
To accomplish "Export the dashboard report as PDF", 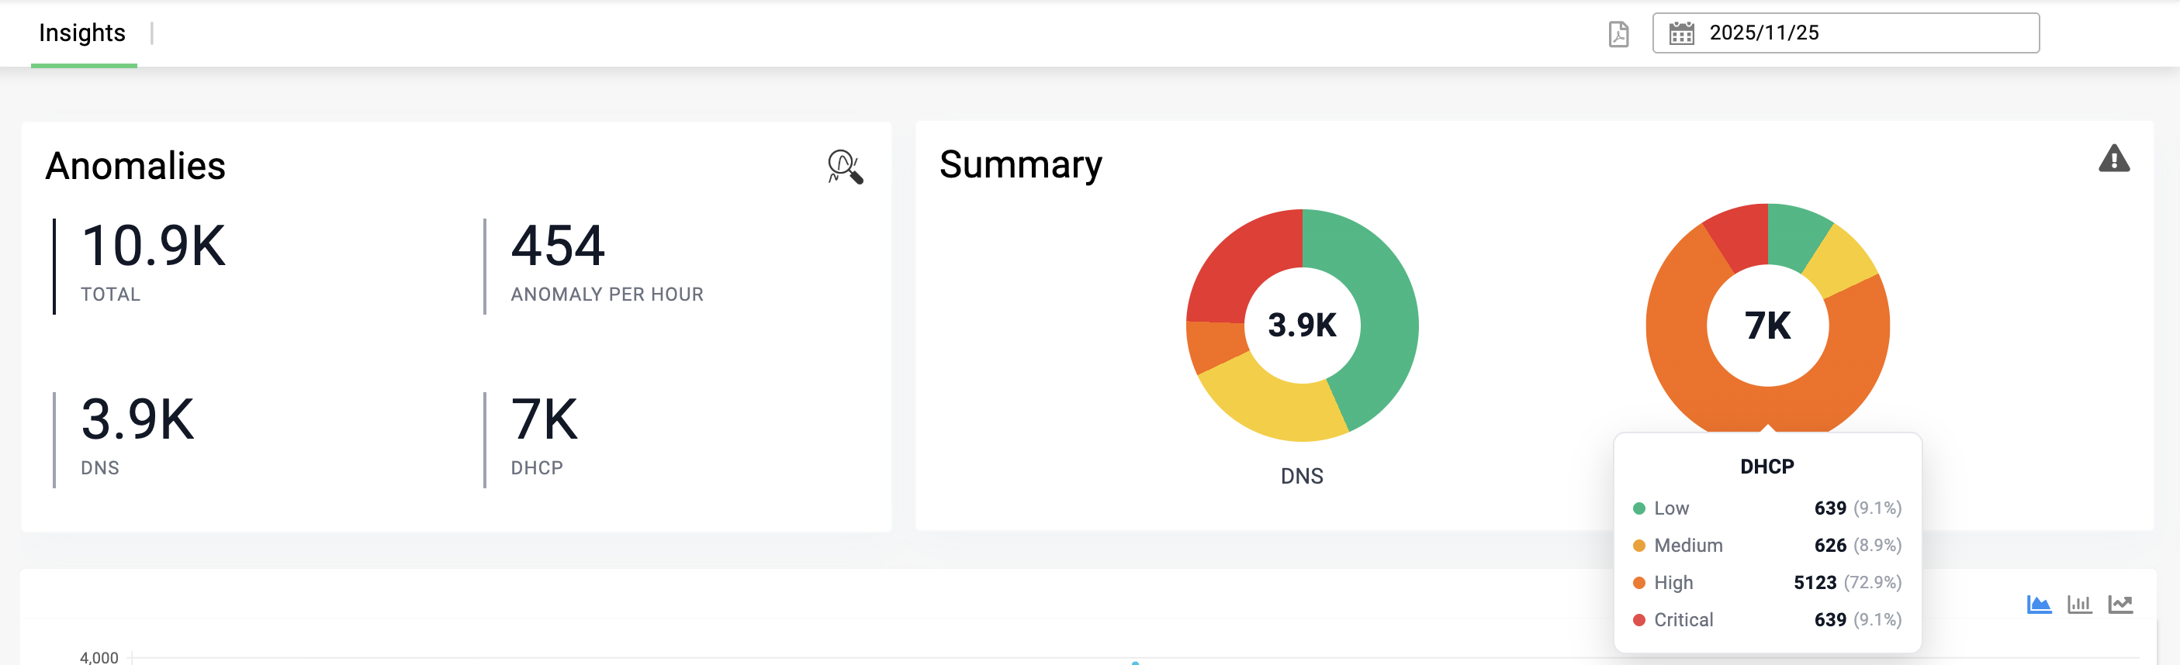I will [x=1618, y=35].
